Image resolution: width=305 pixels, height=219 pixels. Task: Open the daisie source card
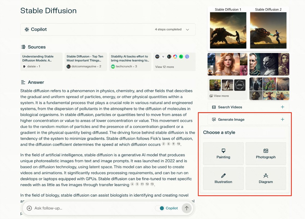pyautogui.click(x=42, y=62)
